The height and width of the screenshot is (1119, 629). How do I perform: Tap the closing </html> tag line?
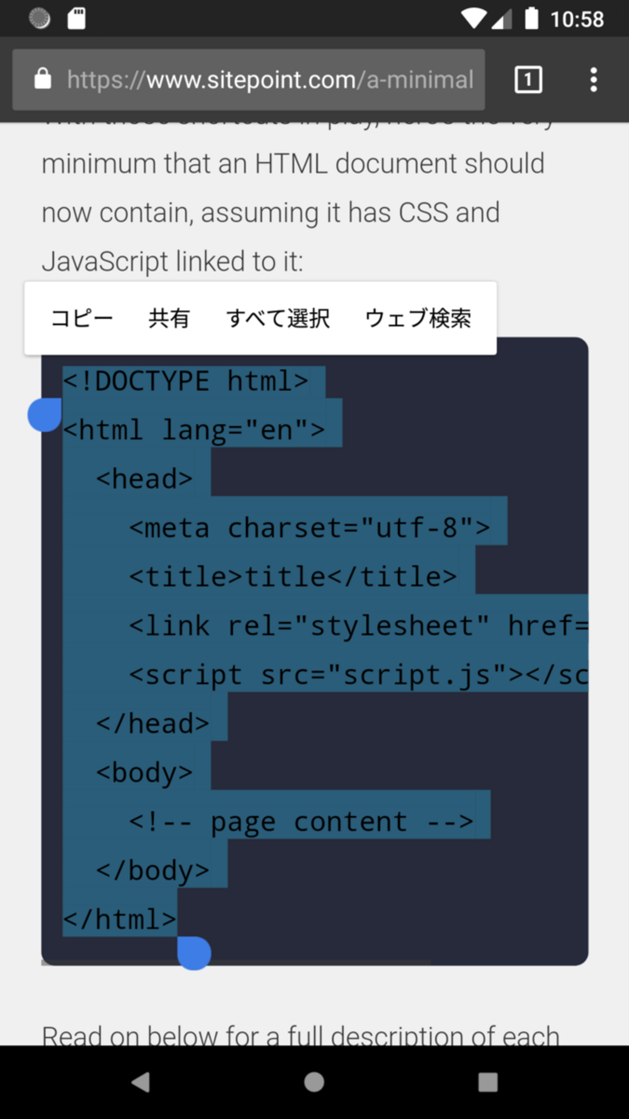click(x=120, y=920)
